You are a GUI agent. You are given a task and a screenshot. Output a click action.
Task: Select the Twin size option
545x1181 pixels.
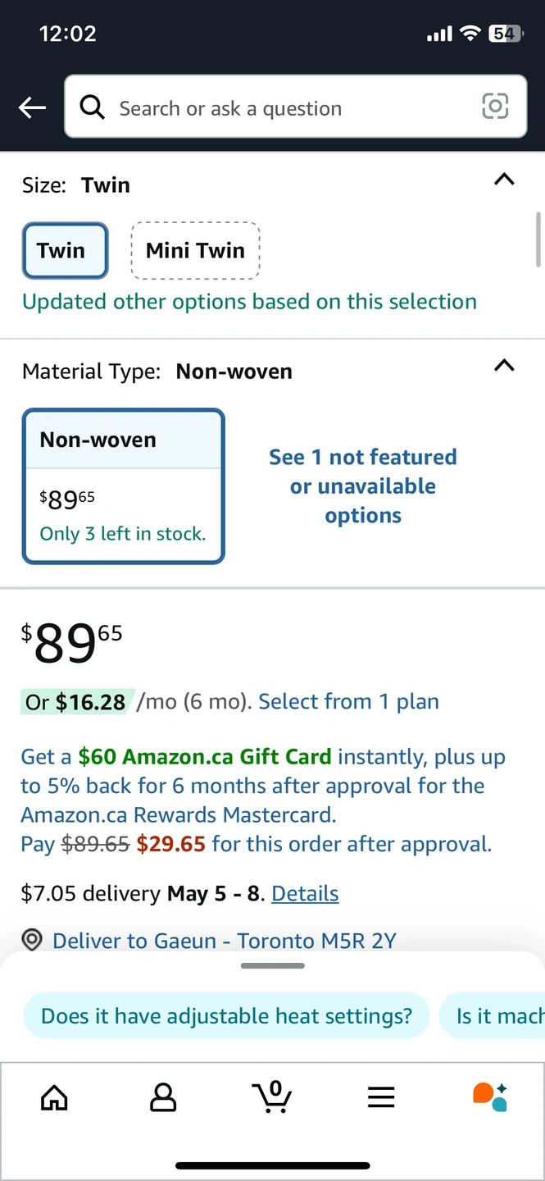point(65,250)
